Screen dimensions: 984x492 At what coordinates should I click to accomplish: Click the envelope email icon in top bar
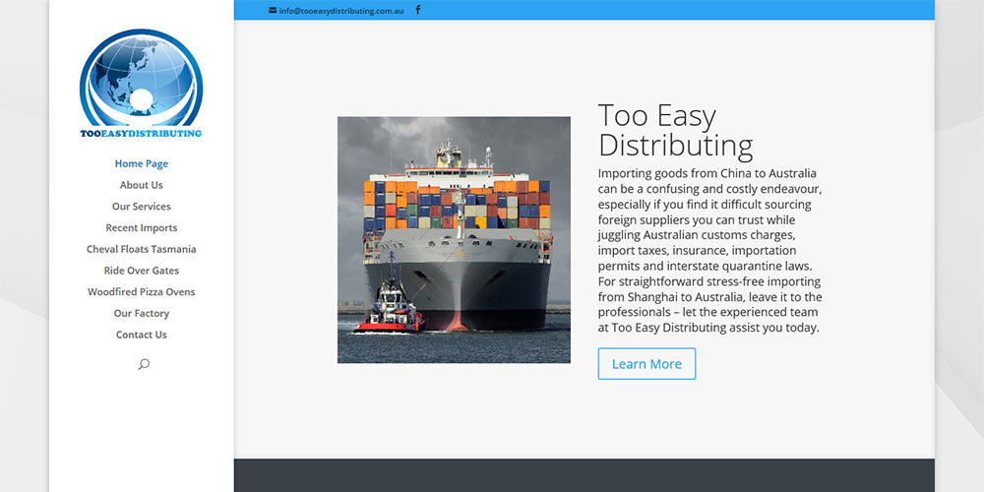coord(273,10)
